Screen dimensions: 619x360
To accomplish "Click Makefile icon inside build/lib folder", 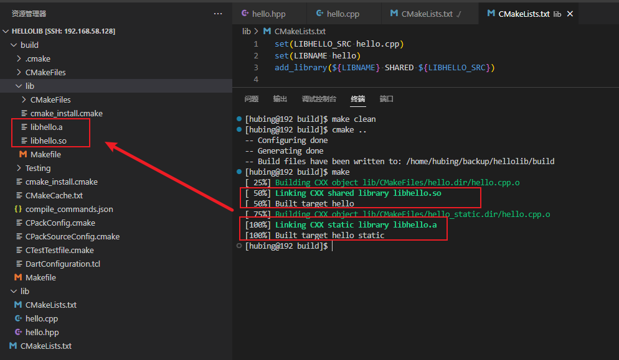I will (23, 154).
